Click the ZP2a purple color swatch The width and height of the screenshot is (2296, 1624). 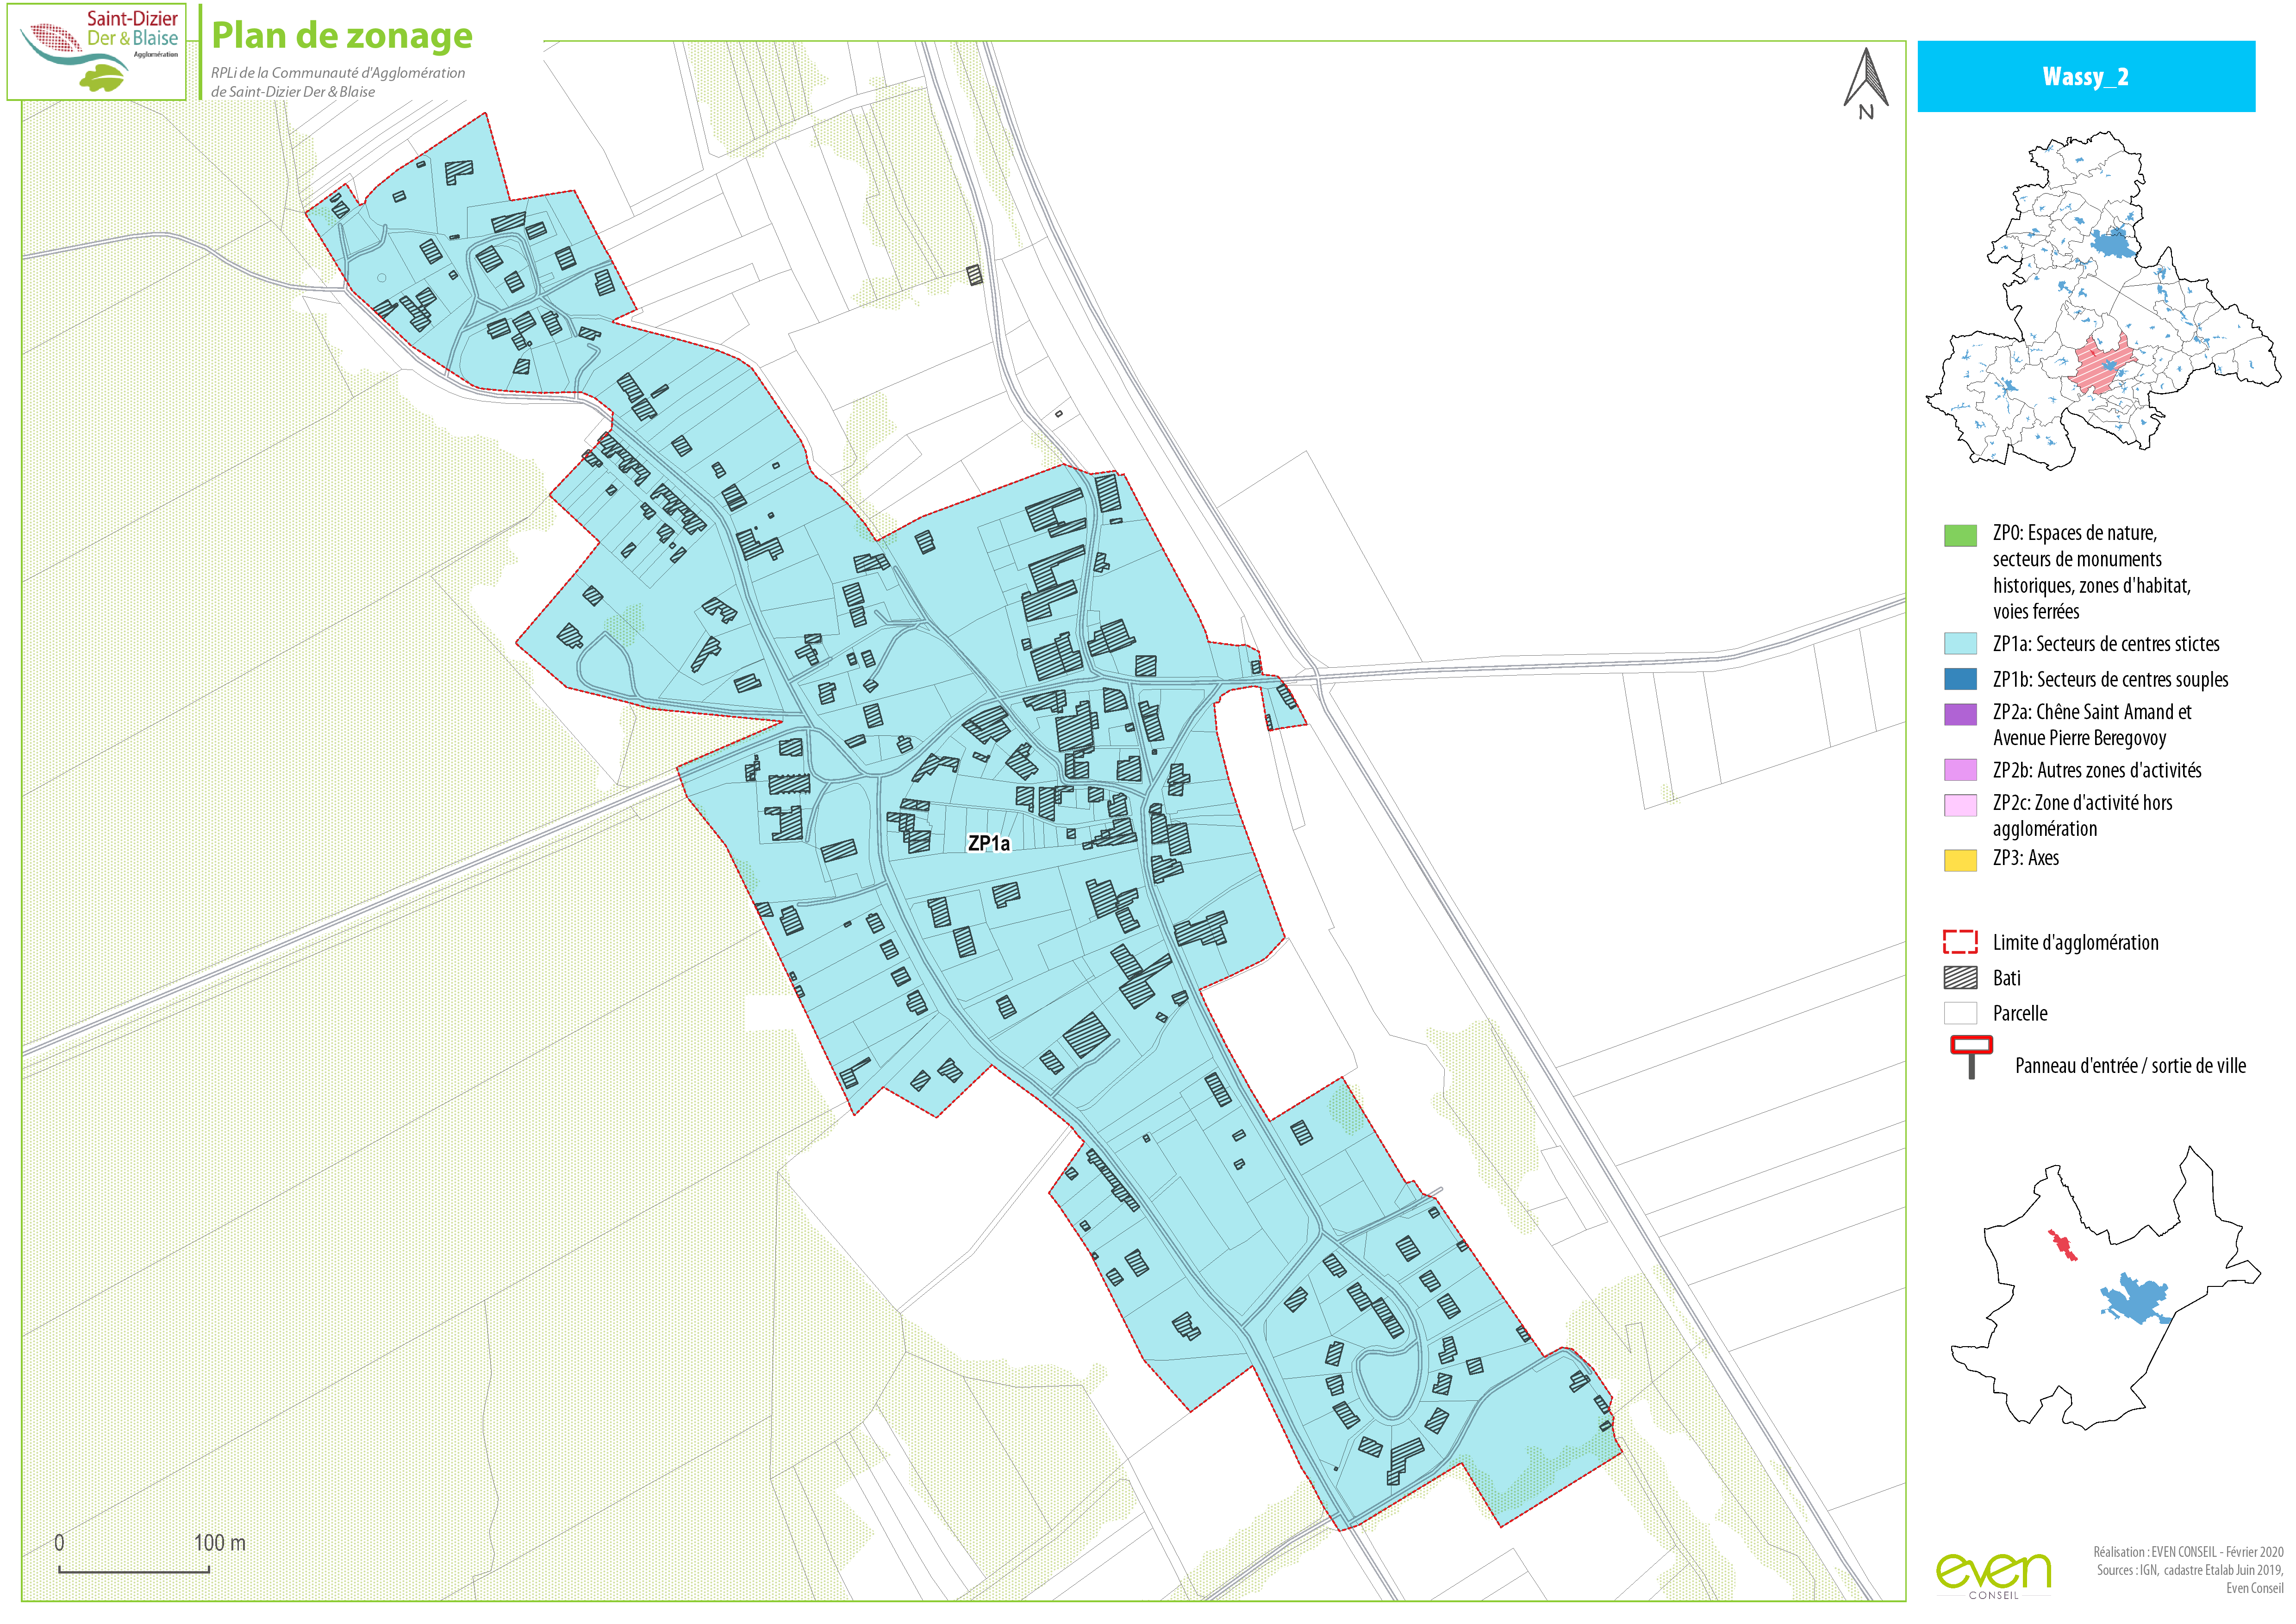(x=1960, y=715)
